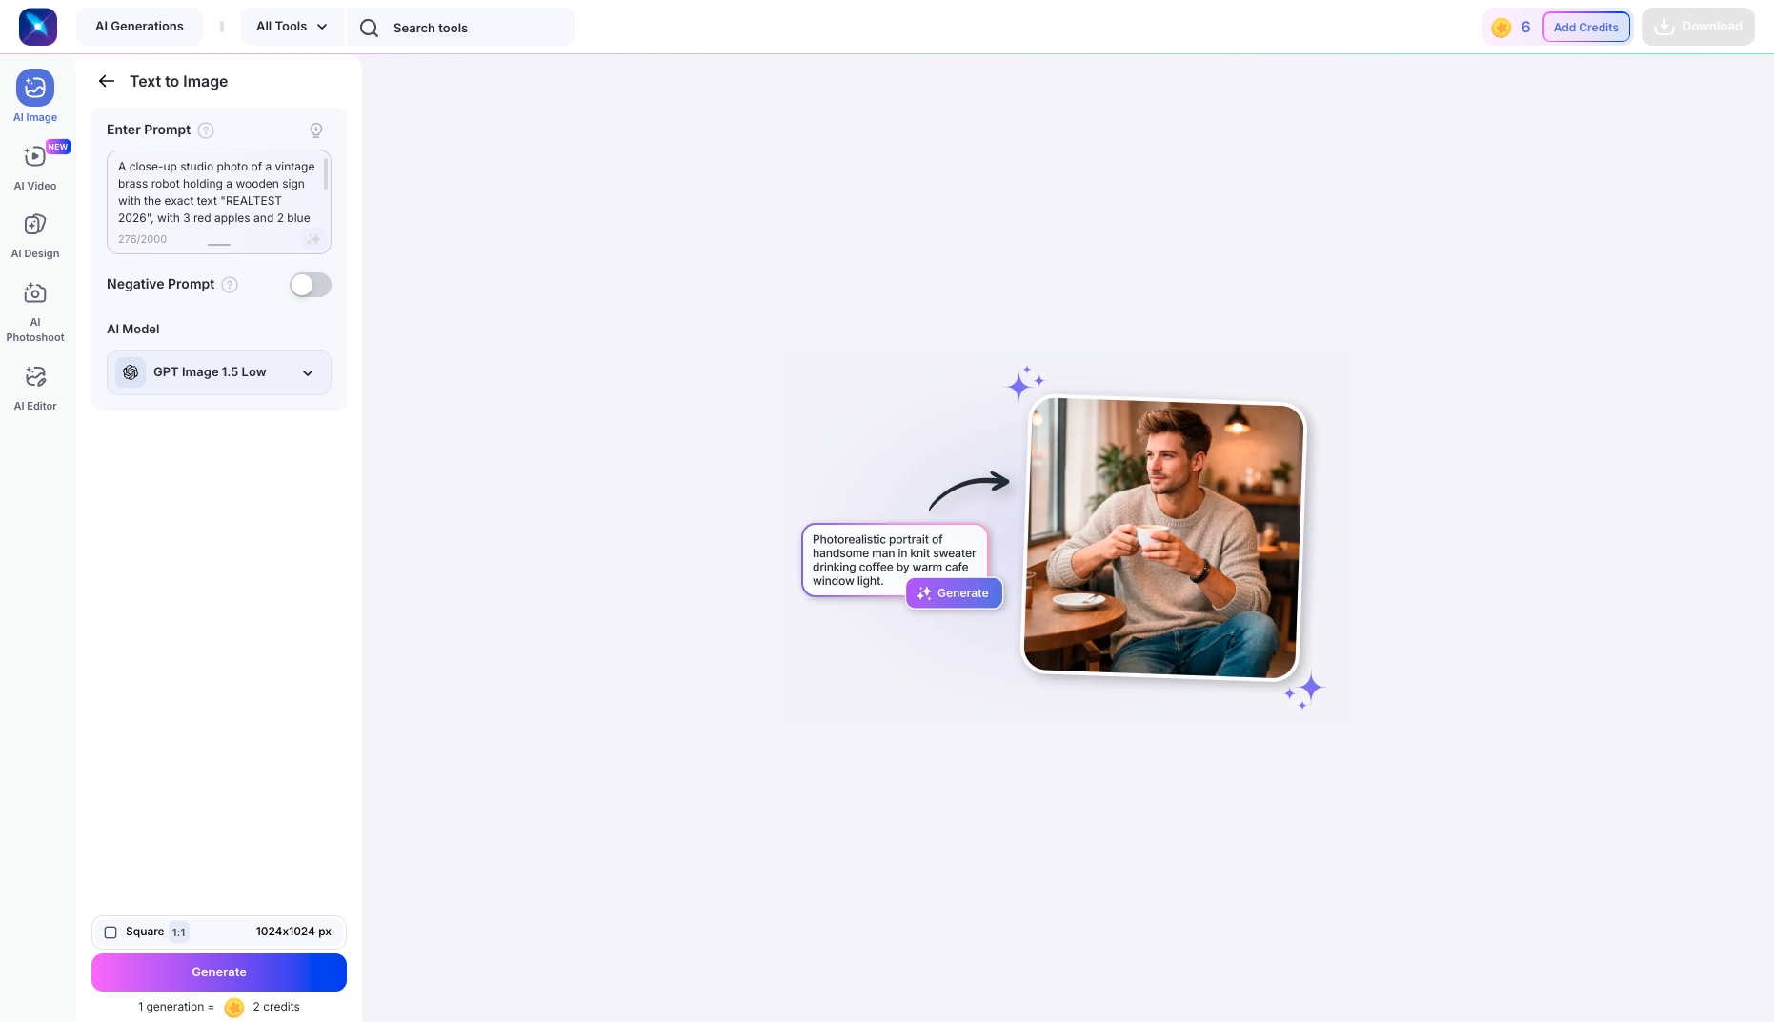The image size is (1774, 1022).
Task: Open the Square 1:1 aspect ratio selector
Action: click(x=219, y=932)
